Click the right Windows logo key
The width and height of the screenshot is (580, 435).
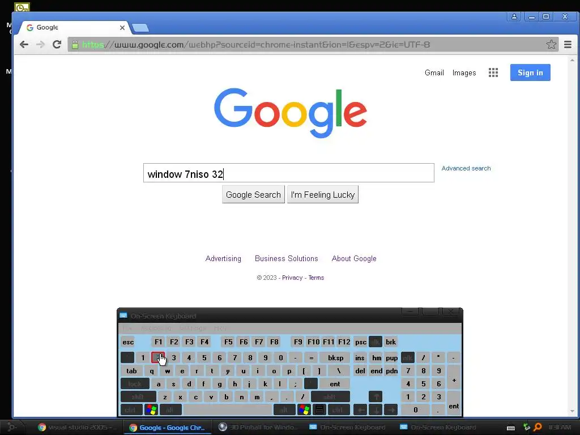pyautogui.click(x=304, y=410)
